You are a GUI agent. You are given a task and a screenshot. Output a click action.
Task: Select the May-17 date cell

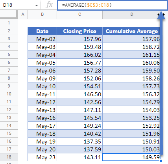[x=42, y=126]
